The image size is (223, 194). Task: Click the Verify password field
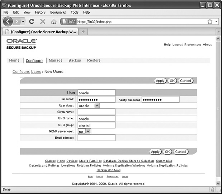(161, 99)
